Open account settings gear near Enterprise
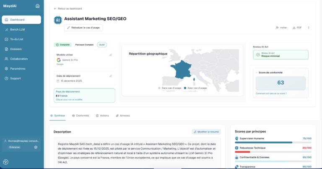 36,147
